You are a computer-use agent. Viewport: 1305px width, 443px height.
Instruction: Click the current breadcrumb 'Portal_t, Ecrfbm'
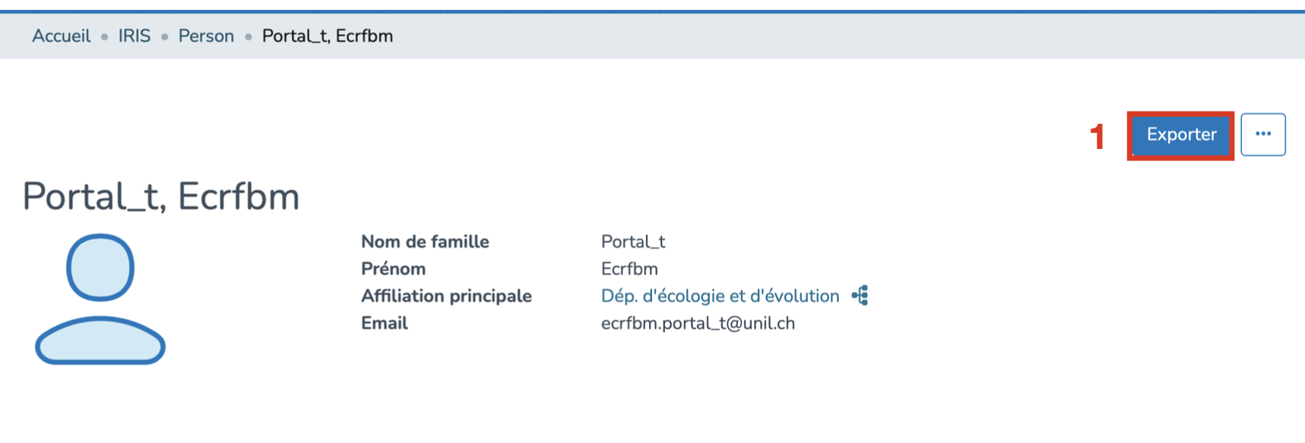pos(327,36)
